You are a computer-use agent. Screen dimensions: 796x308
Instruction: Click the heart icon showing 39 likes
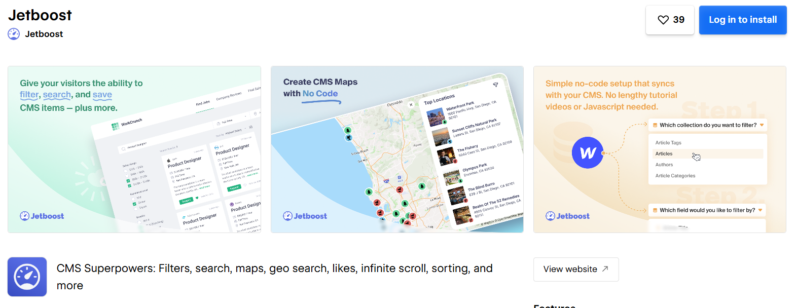[x=663, y=20]
